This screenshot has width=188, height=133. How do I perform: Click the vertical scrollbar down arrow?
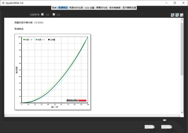(x=182, y=112)
